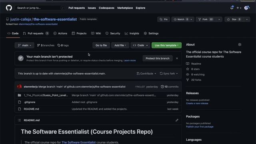
Task: Open 1_The_Physical/Guess_Point_Level folder
Action: point(46,95)
